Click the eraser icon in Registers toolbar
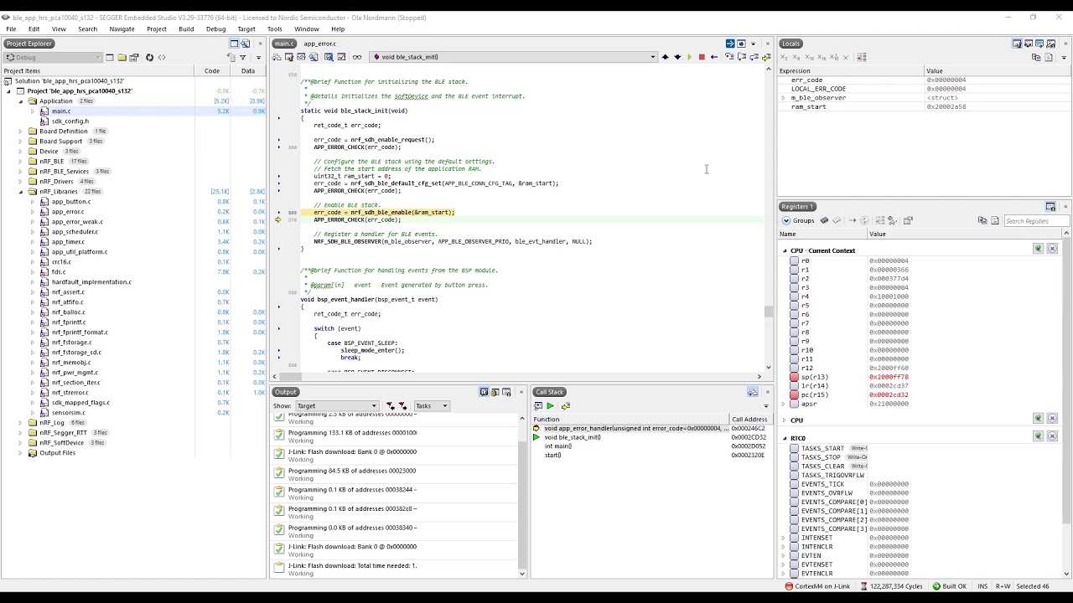Screen dimensions: 1073x603 [837, 220]
